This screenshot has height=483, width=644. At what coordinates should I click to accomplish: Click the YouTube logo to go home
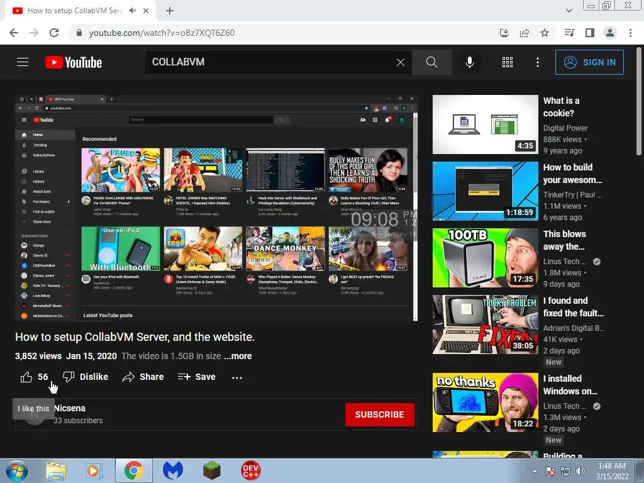74,62
